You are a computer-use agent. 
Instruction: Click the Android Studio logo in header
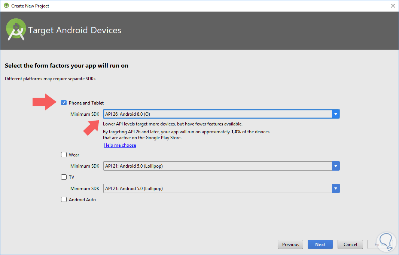[16, 30]
